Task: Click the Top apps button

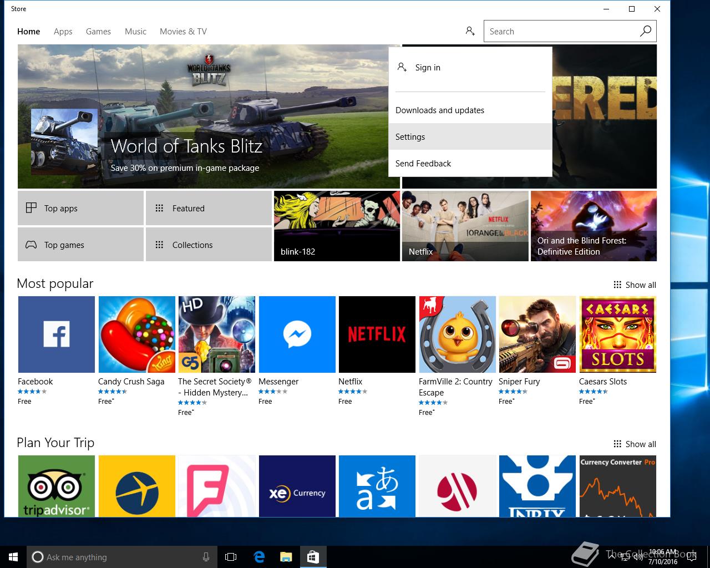Action: 80,208
